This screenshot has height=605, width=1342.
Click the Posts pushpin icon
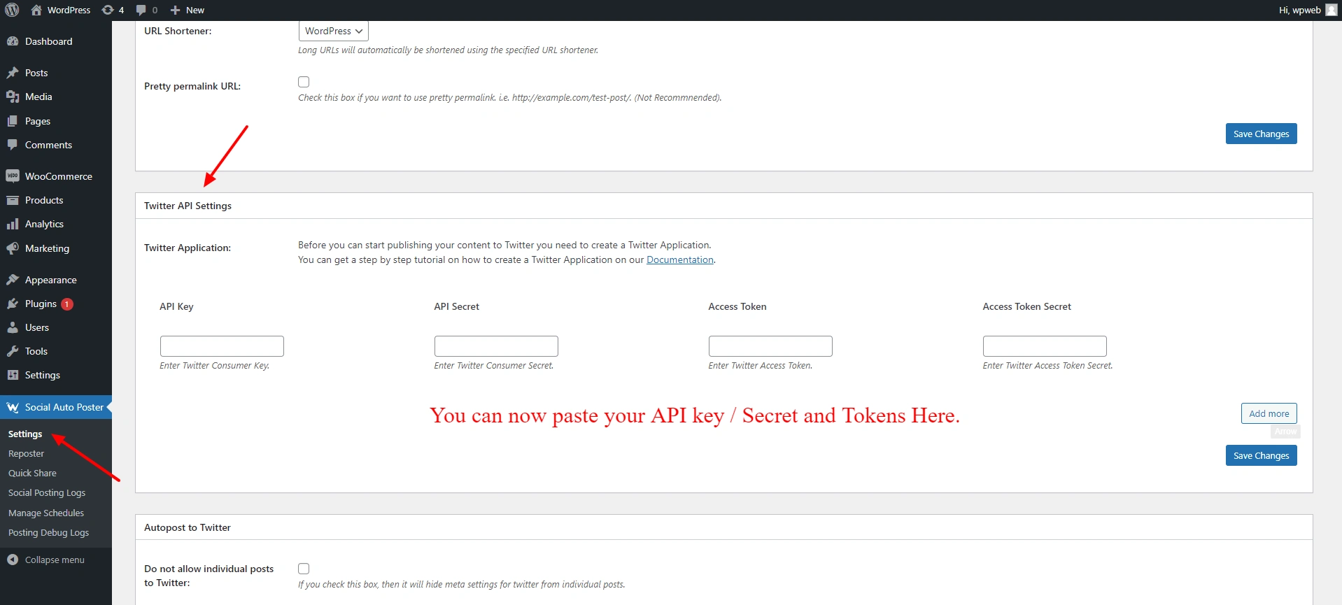(x=13, y=73)
